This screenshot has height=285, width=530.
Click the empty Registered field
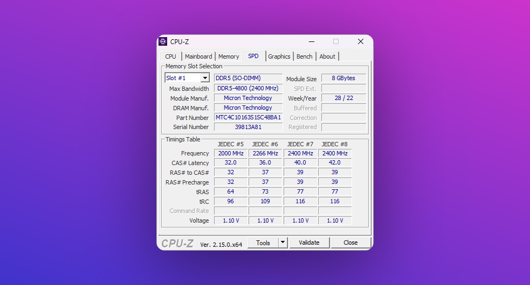(x=343, y=127)
